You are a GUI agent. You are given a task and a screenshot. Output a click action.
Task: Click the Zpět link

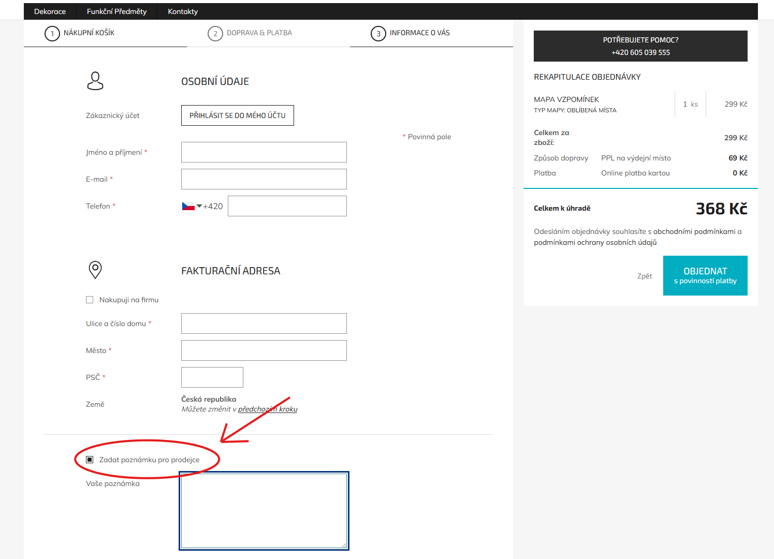tap(645, 276)
